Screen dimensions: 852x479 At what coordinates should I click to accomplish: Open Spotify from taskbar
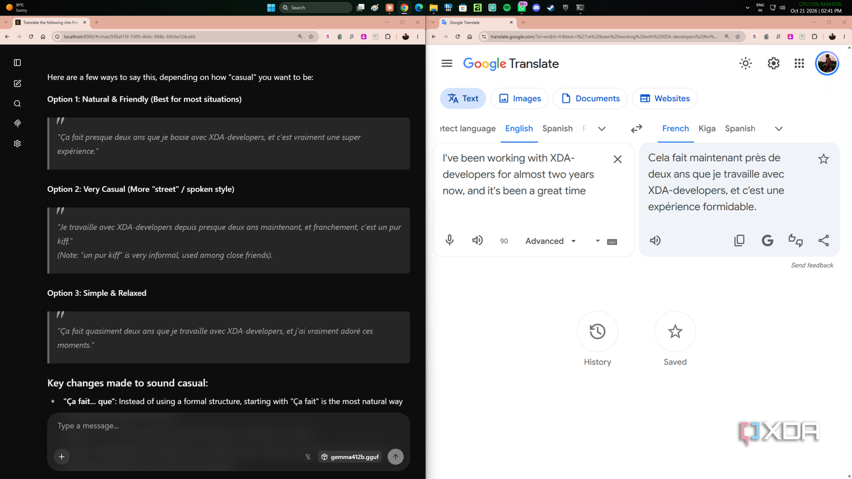507,8
